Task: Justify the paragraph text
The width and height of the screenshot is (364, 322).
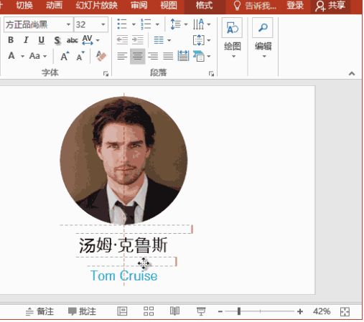Action: pyautogui.click(x=168, y=56)
